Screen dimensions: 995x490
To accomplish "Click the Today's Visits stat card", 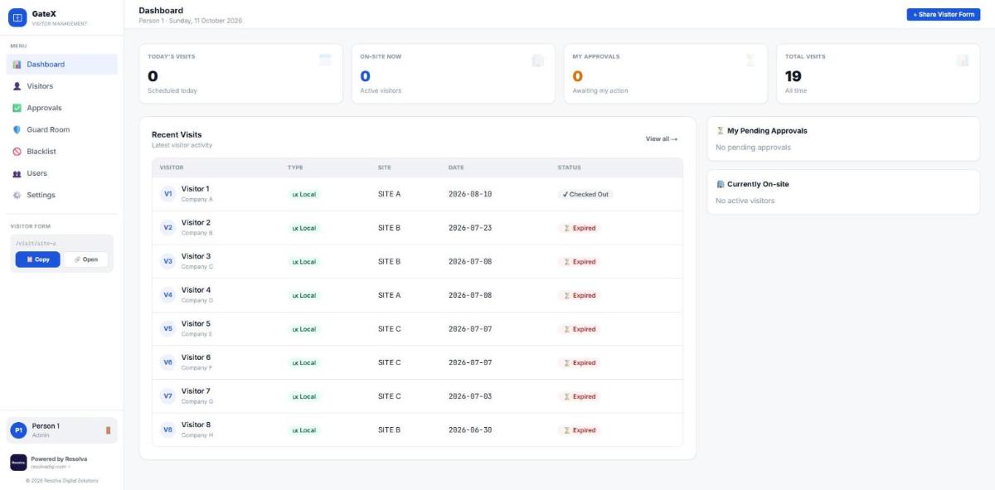I will [240, 74].
